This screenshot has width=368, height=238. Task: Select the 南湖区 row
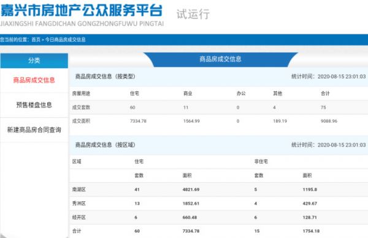click(219, 190)
